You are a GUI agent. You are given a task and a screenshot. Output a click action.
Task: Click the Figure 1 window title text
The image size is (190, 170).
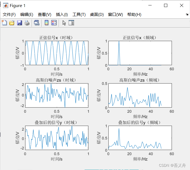tap(18, 6)
